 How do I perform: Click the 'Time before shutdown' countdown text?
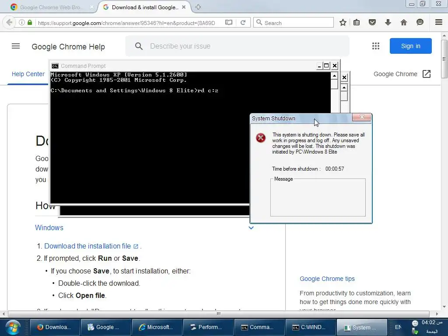pos(308,169)
